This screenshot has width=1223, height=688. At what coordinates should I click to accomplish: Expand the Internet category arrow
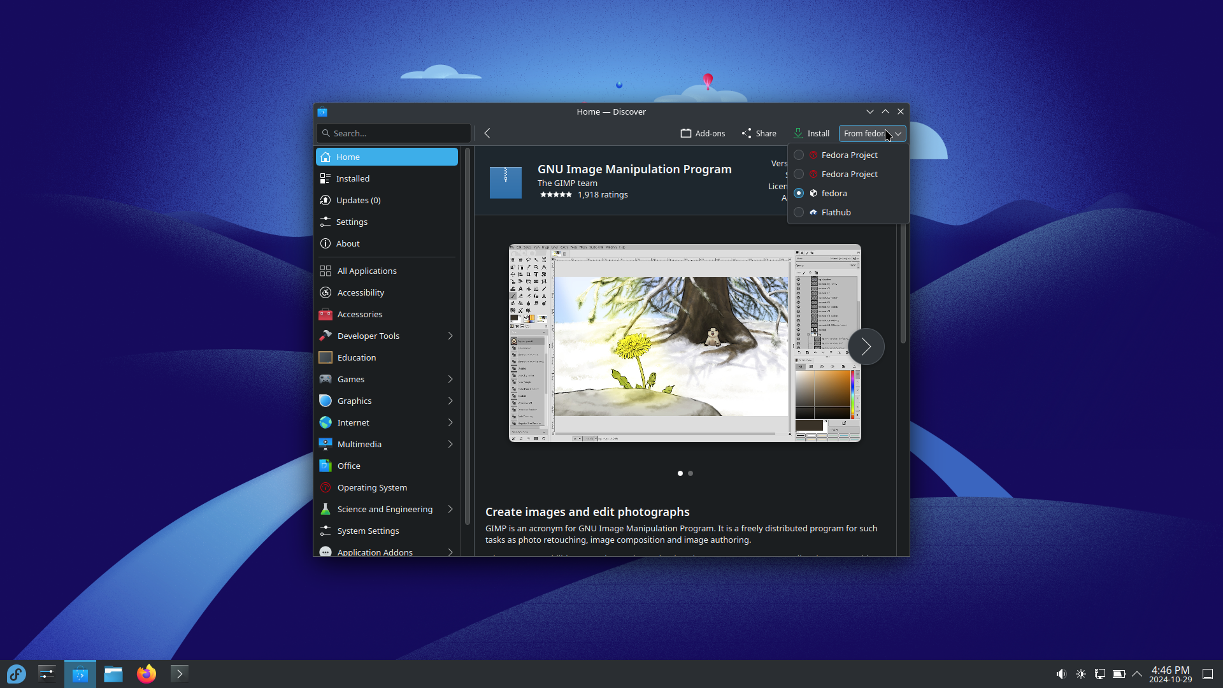click(x=450, y=422)
